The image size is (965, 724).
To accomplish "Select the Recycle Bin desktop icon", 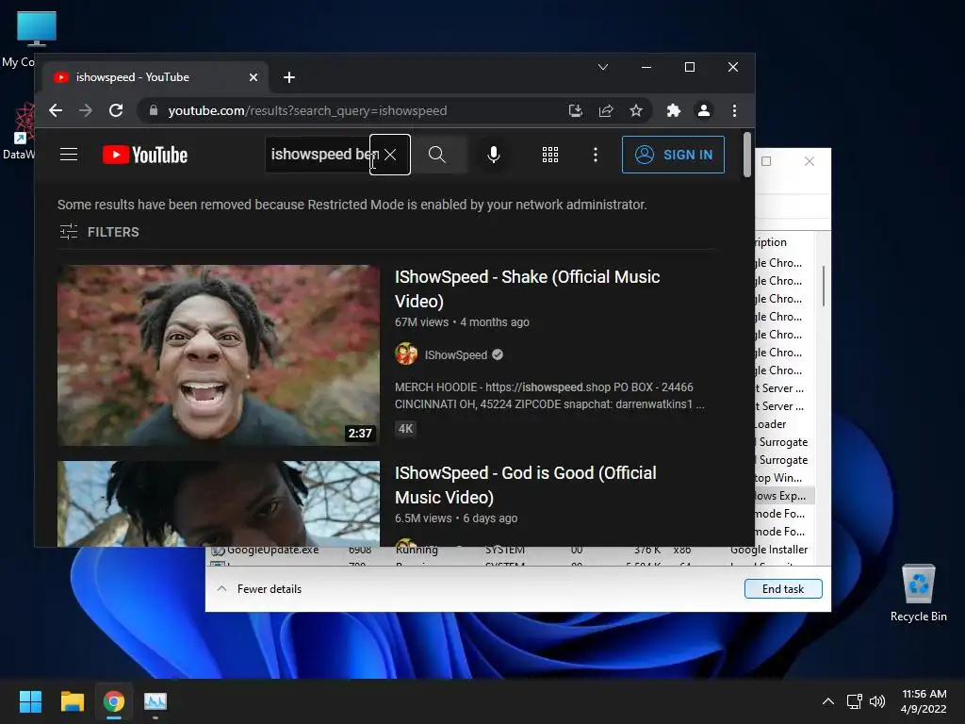I will pos(918,593).
